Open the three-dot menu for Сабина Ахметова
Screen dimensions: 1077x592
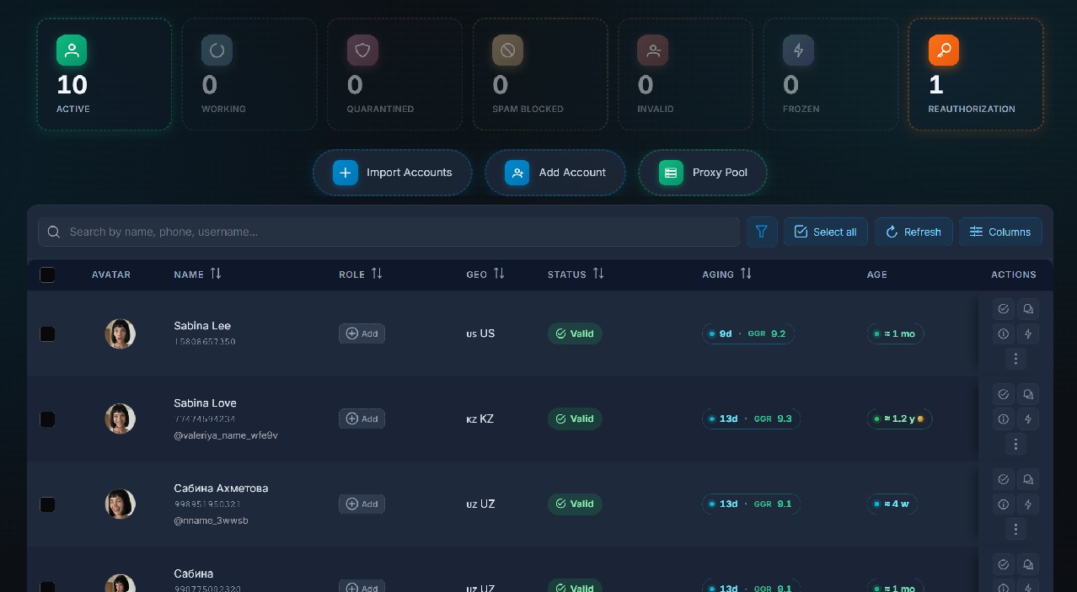(1015, 529)
